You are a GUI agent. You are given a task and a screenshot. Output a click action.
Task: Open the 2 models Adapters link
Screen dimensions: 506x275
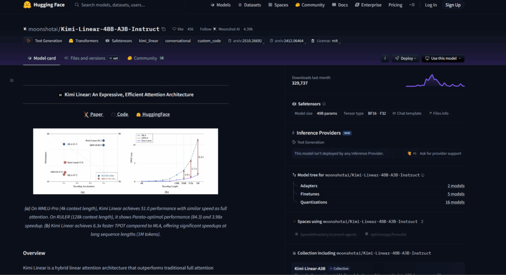(x=456, y=186)
